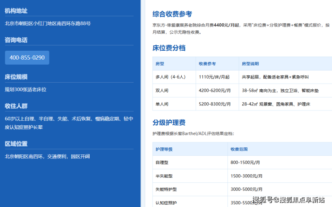Screen dimensions: 332x207
Task: Click the 收费范围 column header
Action: point(280,149)
